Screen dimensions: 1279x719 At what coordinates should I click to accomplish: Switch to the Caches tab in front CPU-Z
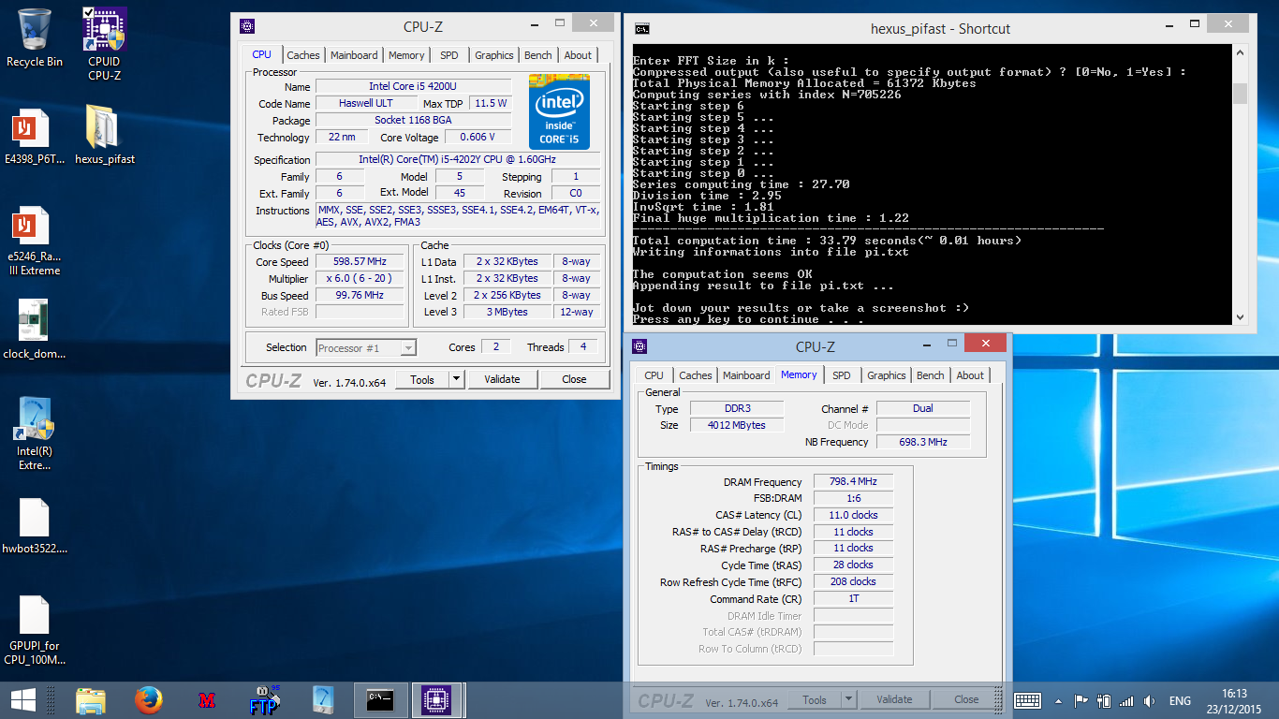303,55
